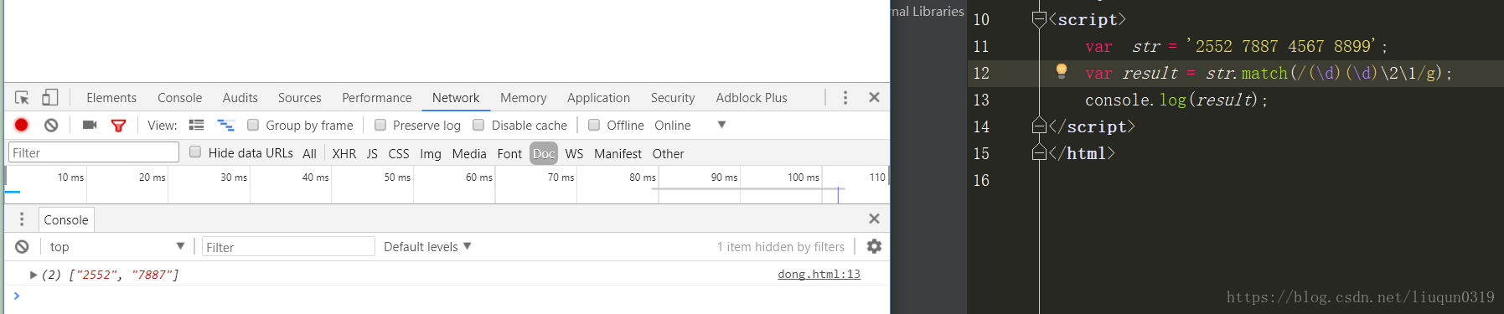Switch to the Sources tab
Image resolution: width=1504 pixels, height=314 pixels.
(299, 98)
